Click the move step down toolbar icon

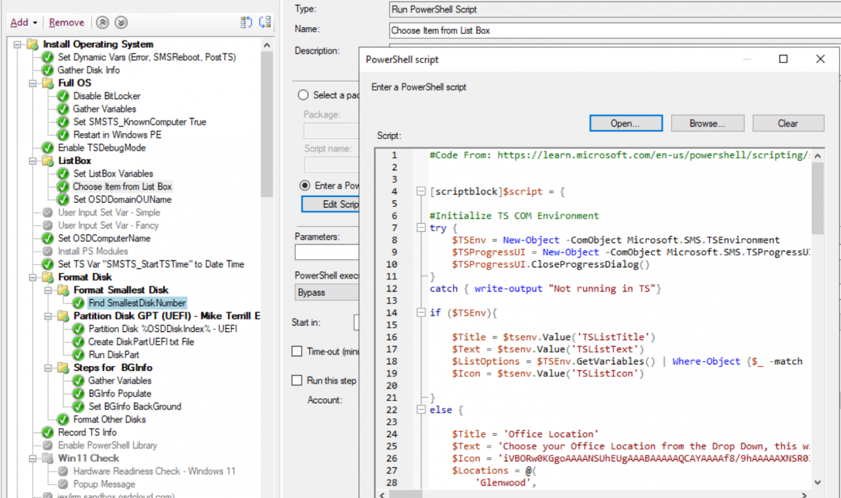(x=120, y=22)
